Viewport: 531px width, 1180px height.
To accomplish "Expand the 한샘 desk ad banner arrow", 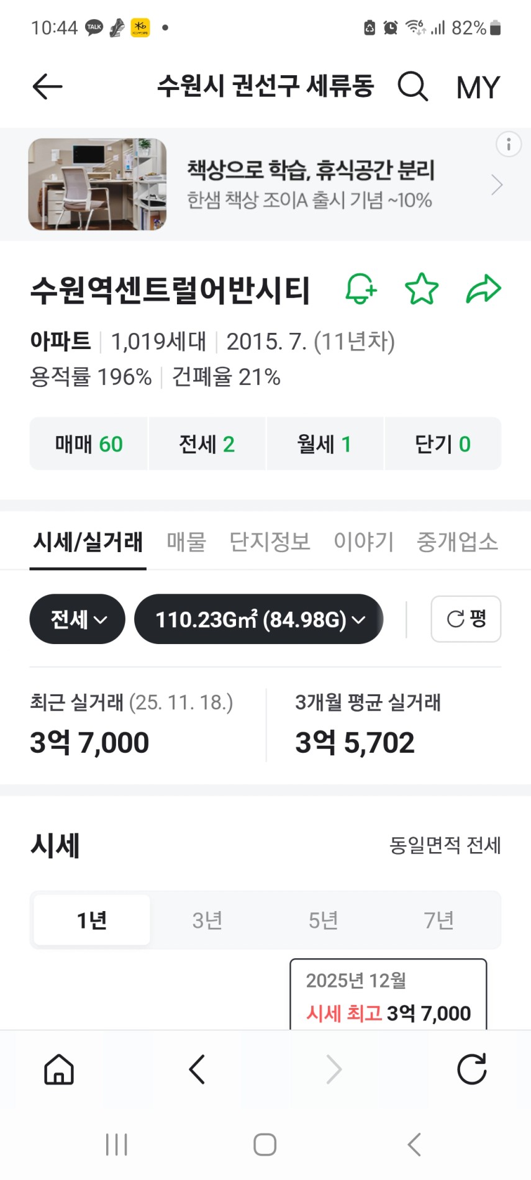I will (x=496, y=184).
